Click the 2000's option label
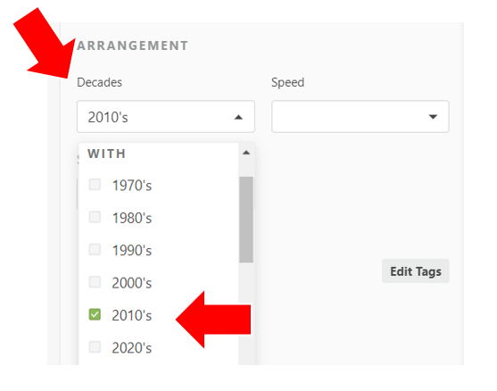The width and height of the screenshot is (497, 391). click(132, 283)
